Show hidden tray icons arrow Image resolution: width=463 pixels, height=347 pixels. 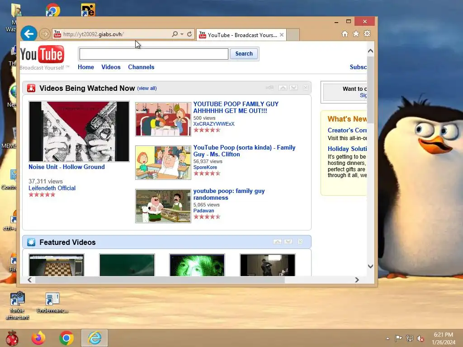point(387,338)
